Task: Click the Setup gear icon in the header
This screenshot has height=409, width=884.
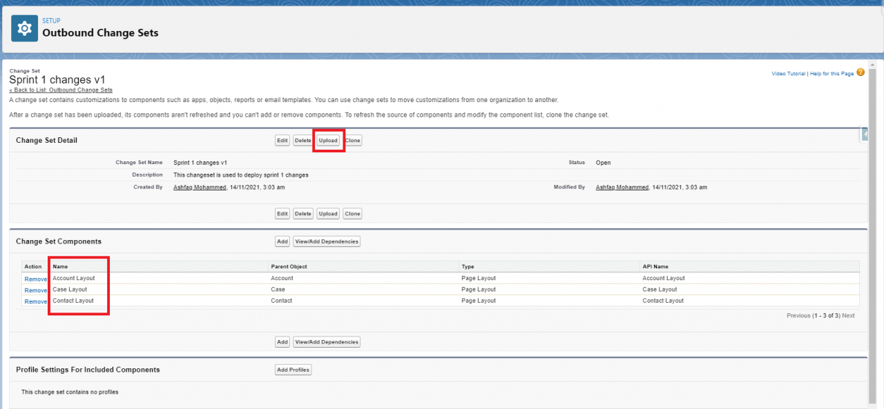Action: click(x=24, y=28)
